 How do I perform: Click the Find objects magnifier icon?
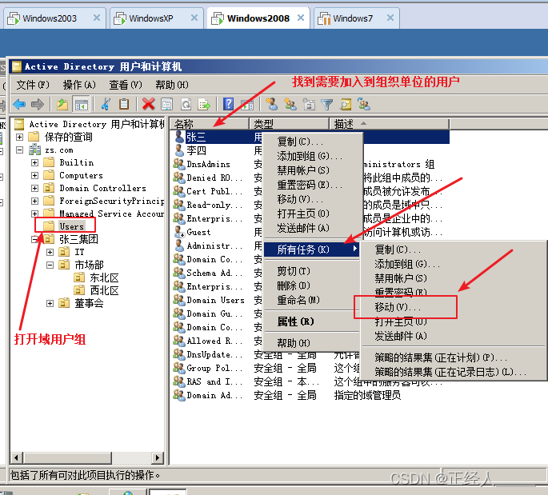pyautogui.click(x=346, y=104)
